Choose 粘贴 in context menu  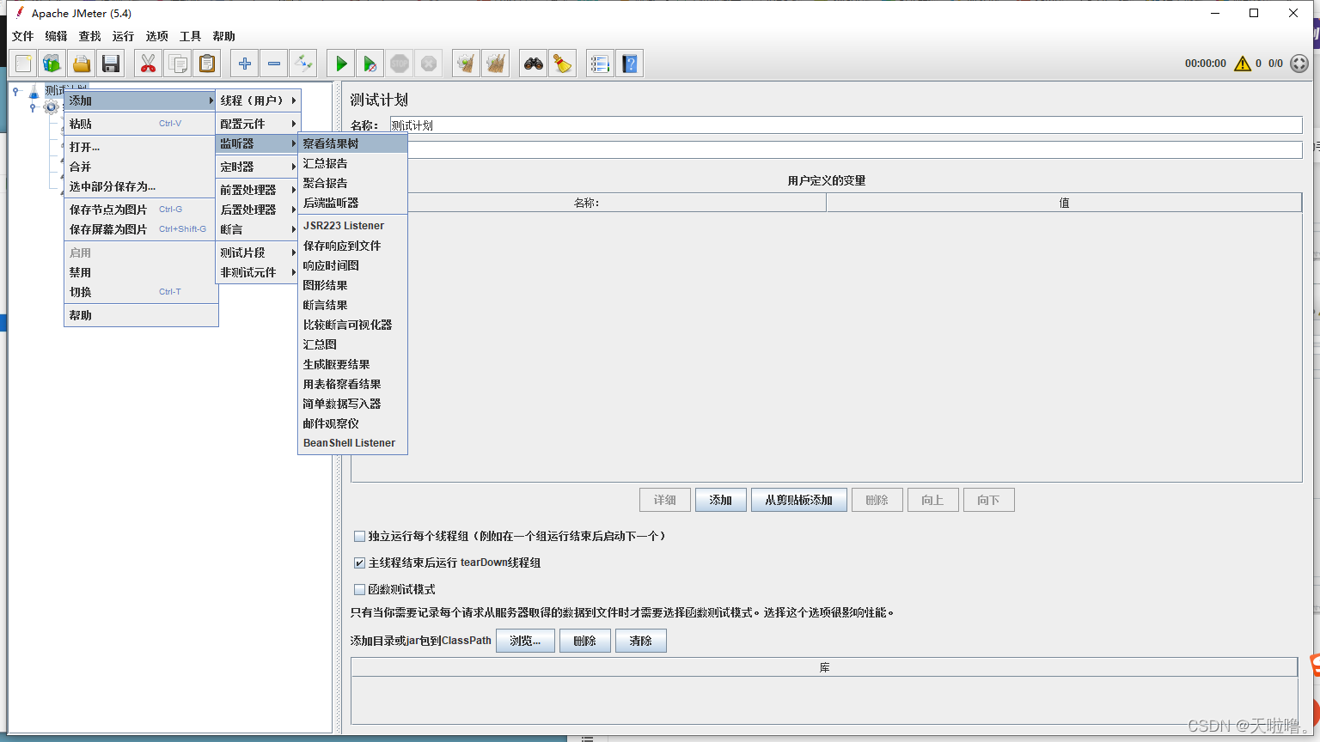[141, 124]
